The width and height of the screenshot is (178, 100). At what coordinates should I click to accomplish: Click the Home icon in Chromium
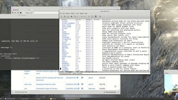(21, 13)
